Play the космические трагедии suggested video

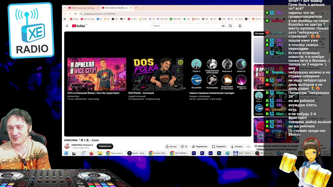click(x=219, y=74)
